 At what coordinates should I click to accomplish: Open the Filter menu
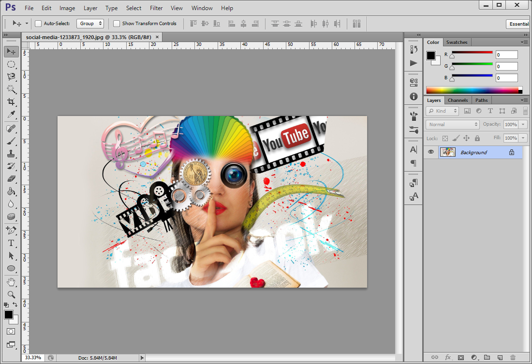[x=156, y=8]
